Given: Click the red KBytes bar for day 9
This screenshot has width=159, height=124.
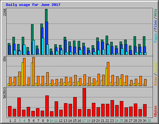Looking at the screenshot, I should 47,106.
